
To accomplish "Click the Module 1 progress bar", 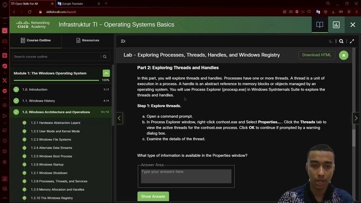I will tap(56, 80).
